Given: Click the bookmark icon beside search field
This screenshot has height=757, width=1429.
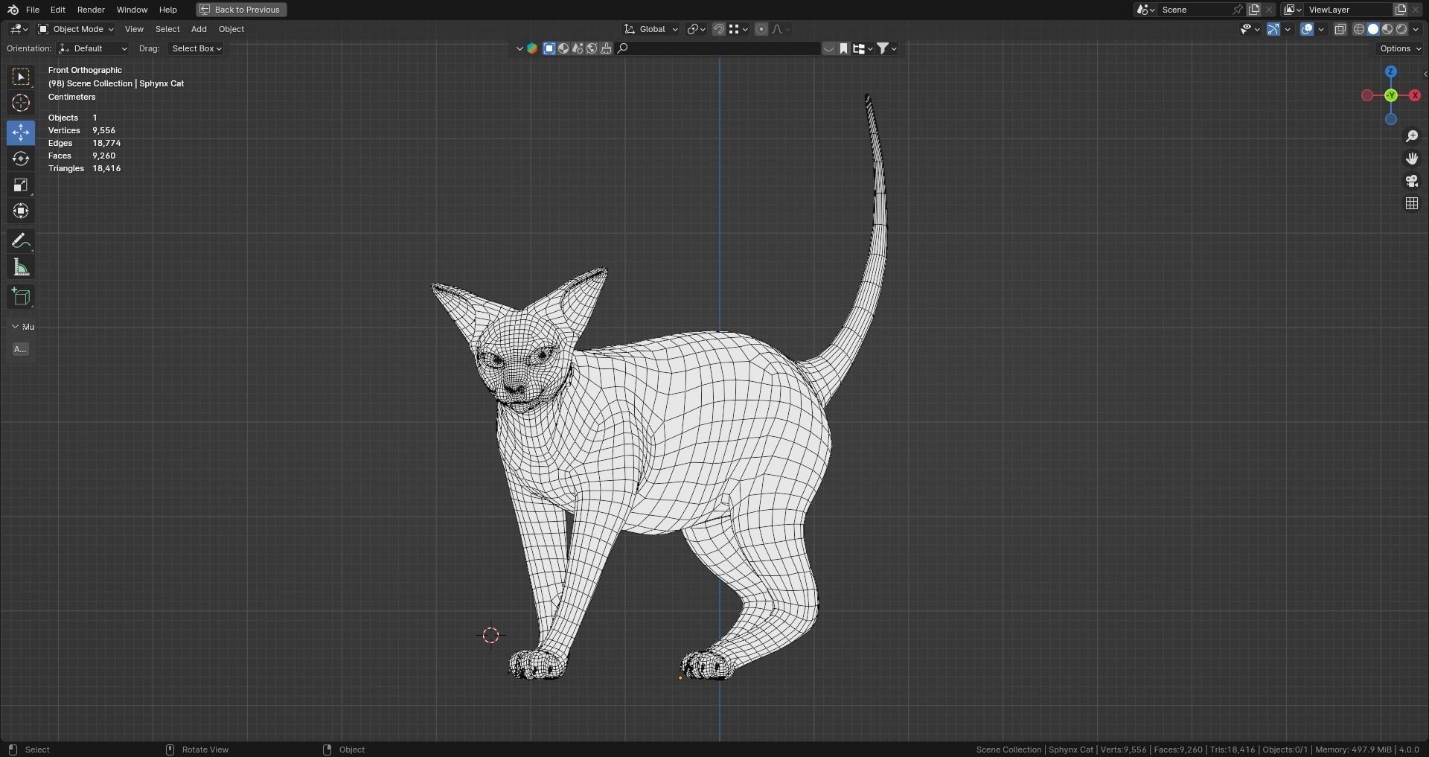Looking at the screenshot, I should (843, 48).
